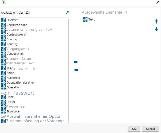This screenshot has height=133, width=161.
Task: Click the Signature entity icon
Action: point(3,111)
